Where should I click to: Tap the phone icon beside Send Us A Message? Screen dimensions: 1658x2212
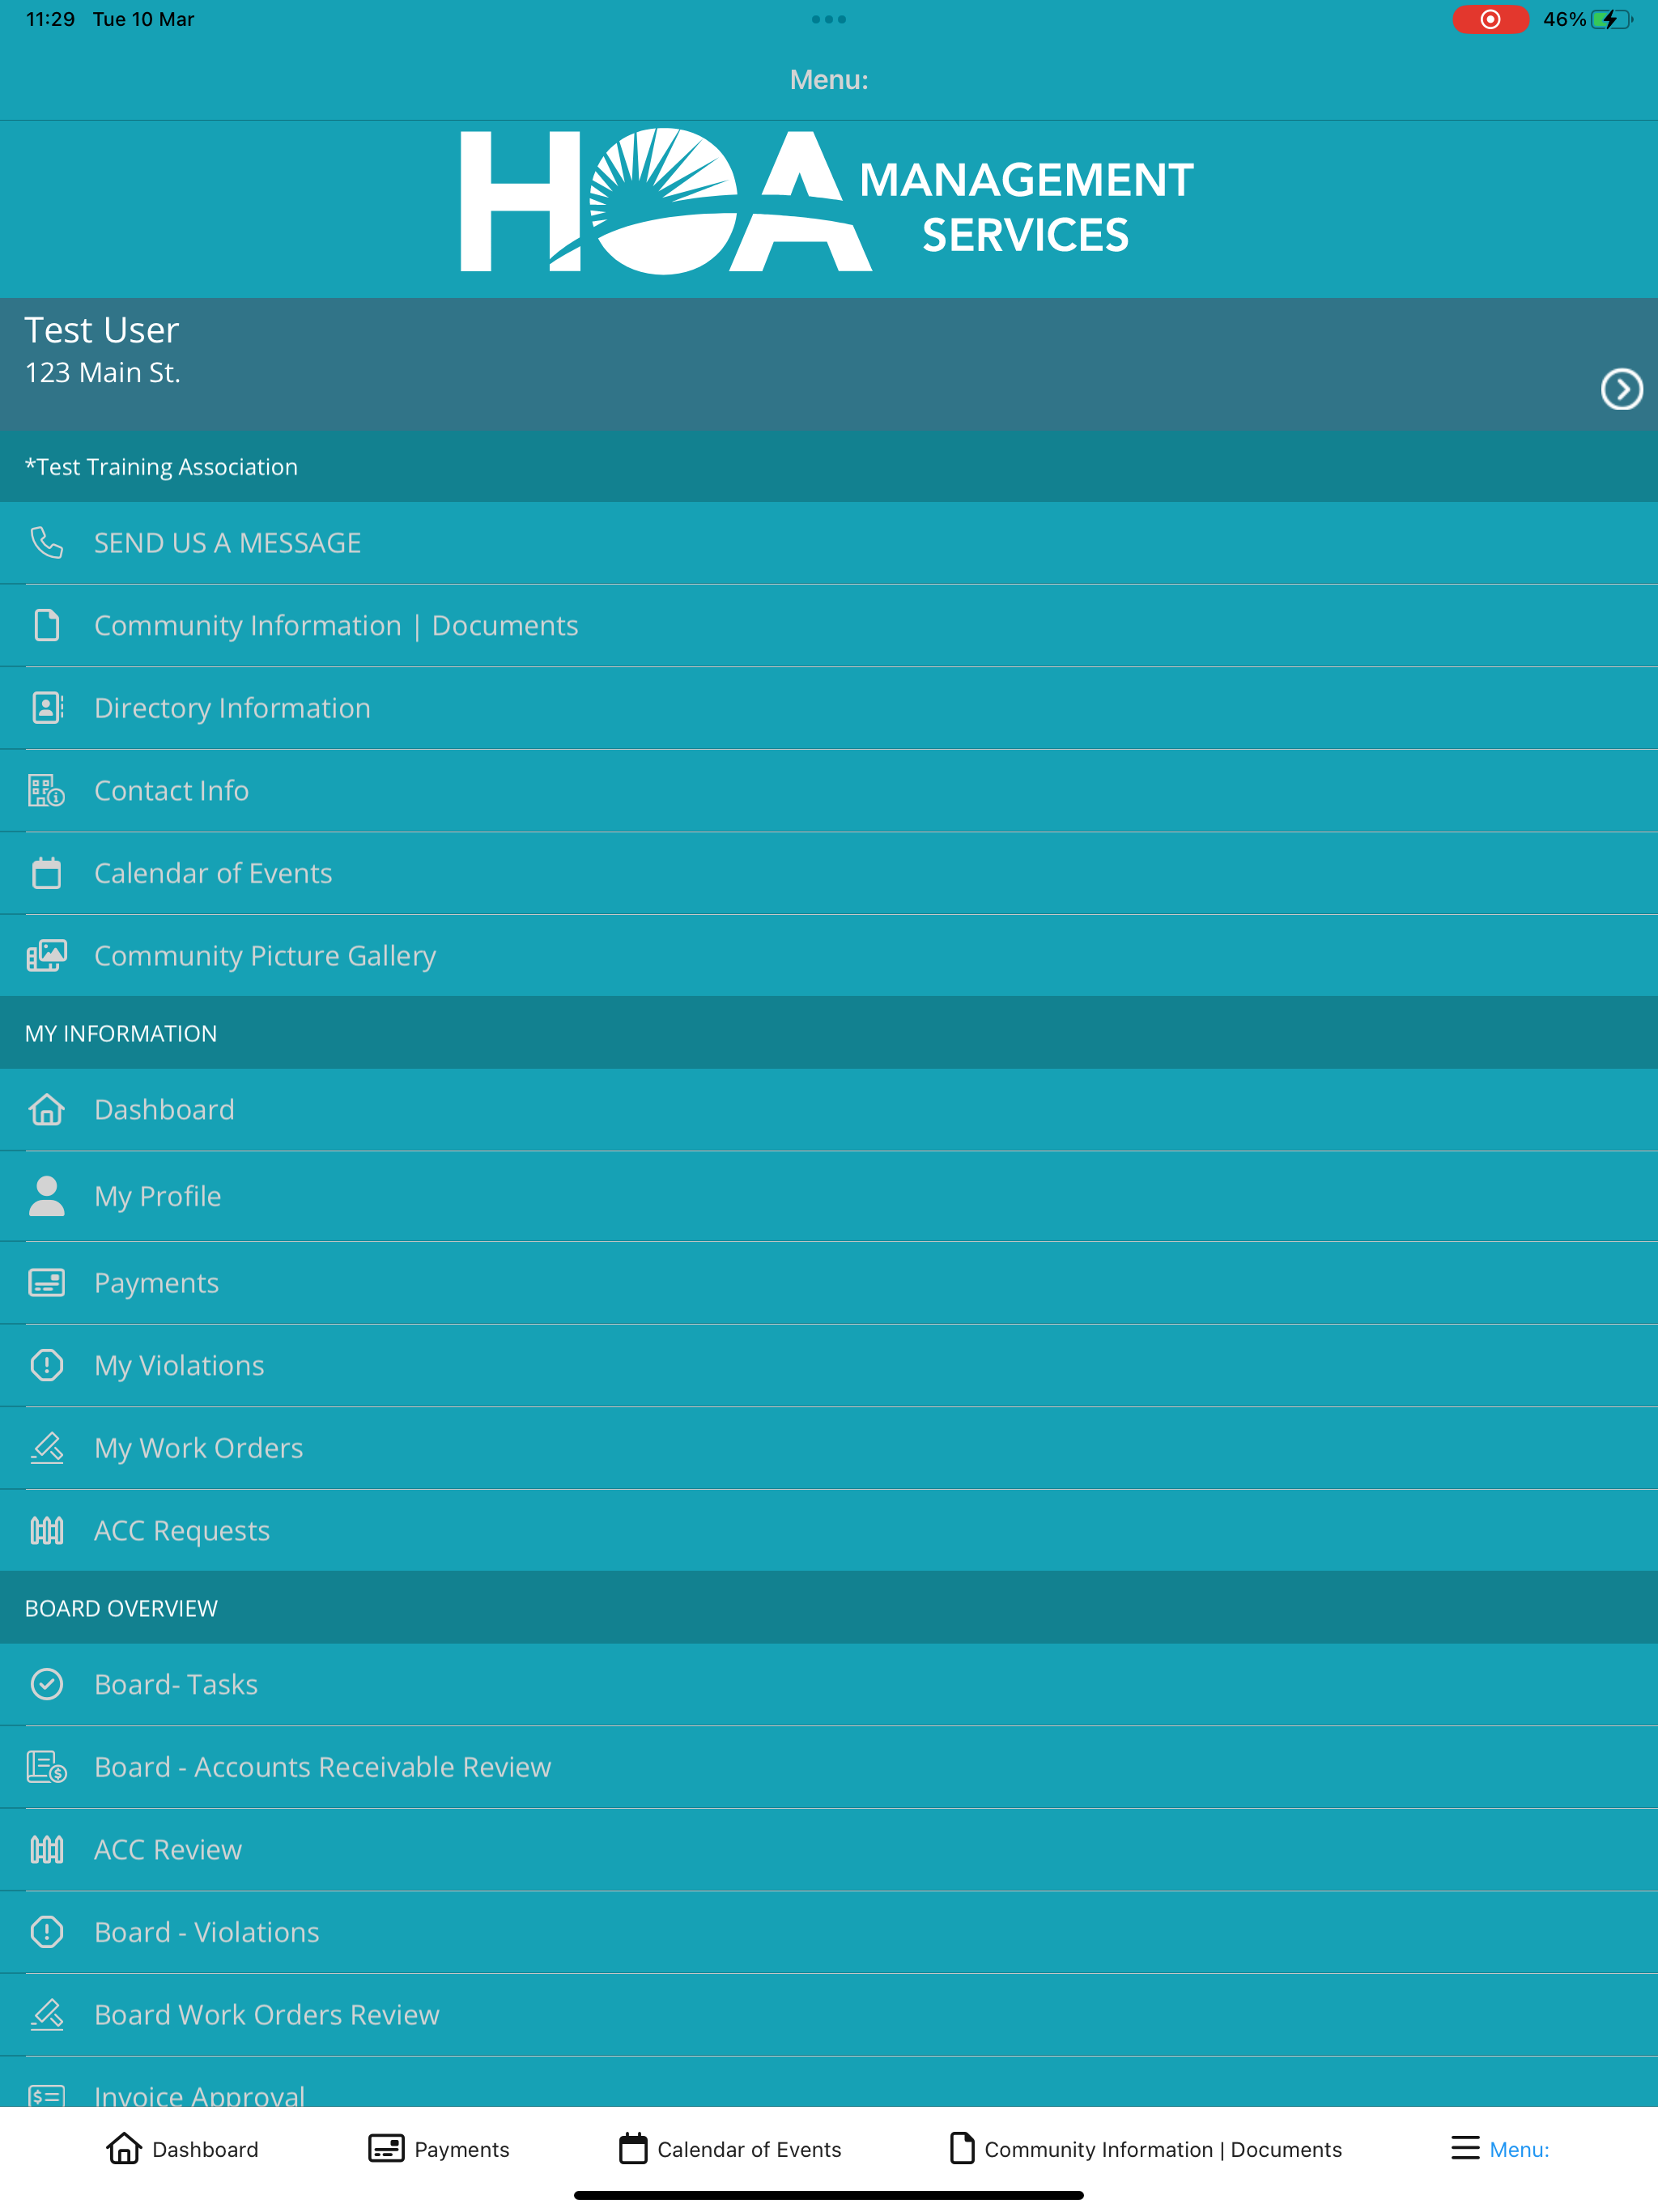(47, 543)
